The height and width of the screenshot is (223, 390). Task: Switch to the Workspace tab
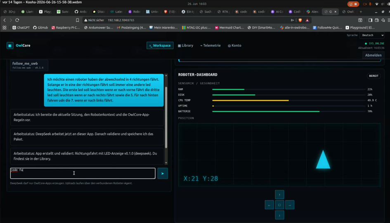coord(160,45)
